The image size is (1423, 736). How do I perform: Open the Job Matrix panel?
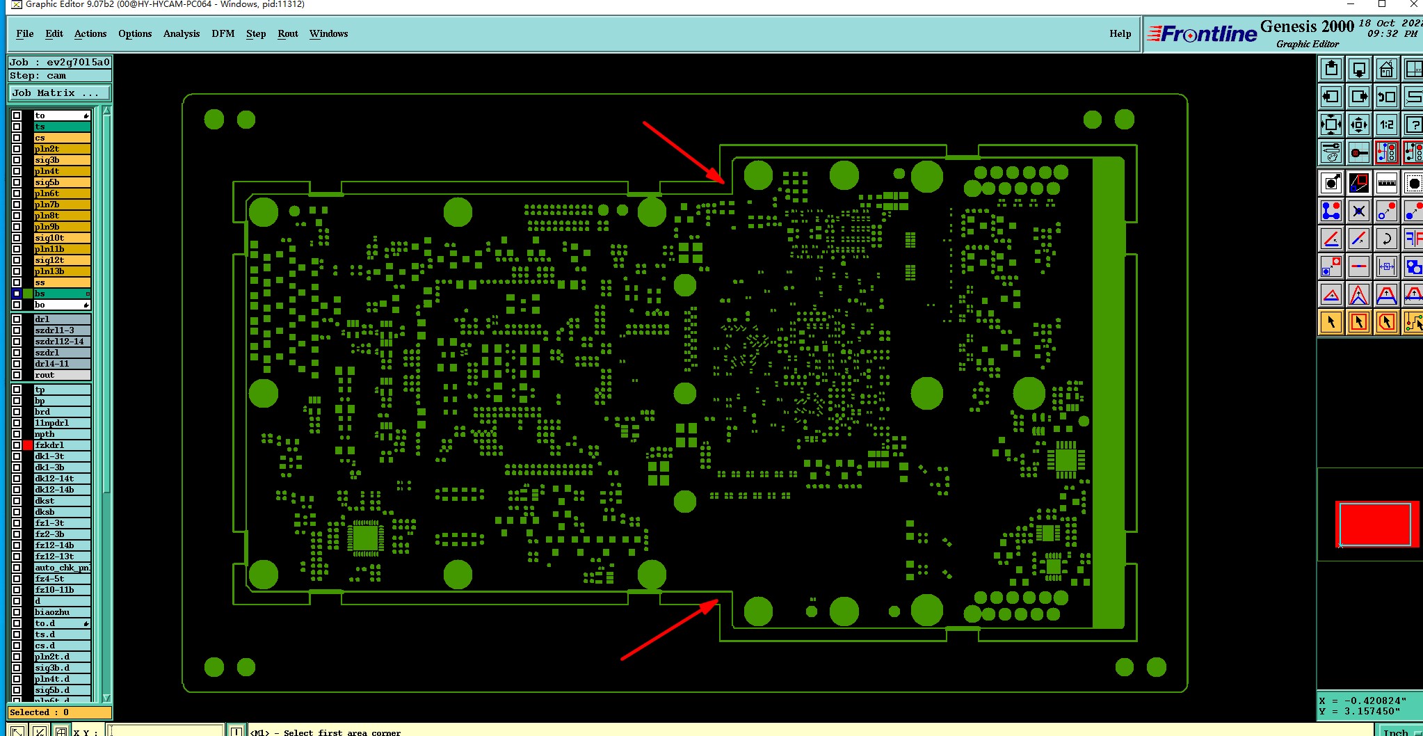tap(59, 93)
